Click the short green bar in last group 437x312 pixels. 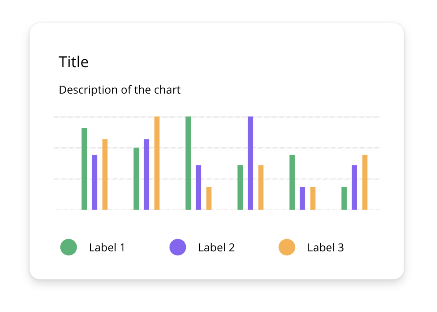coord(344,198)
